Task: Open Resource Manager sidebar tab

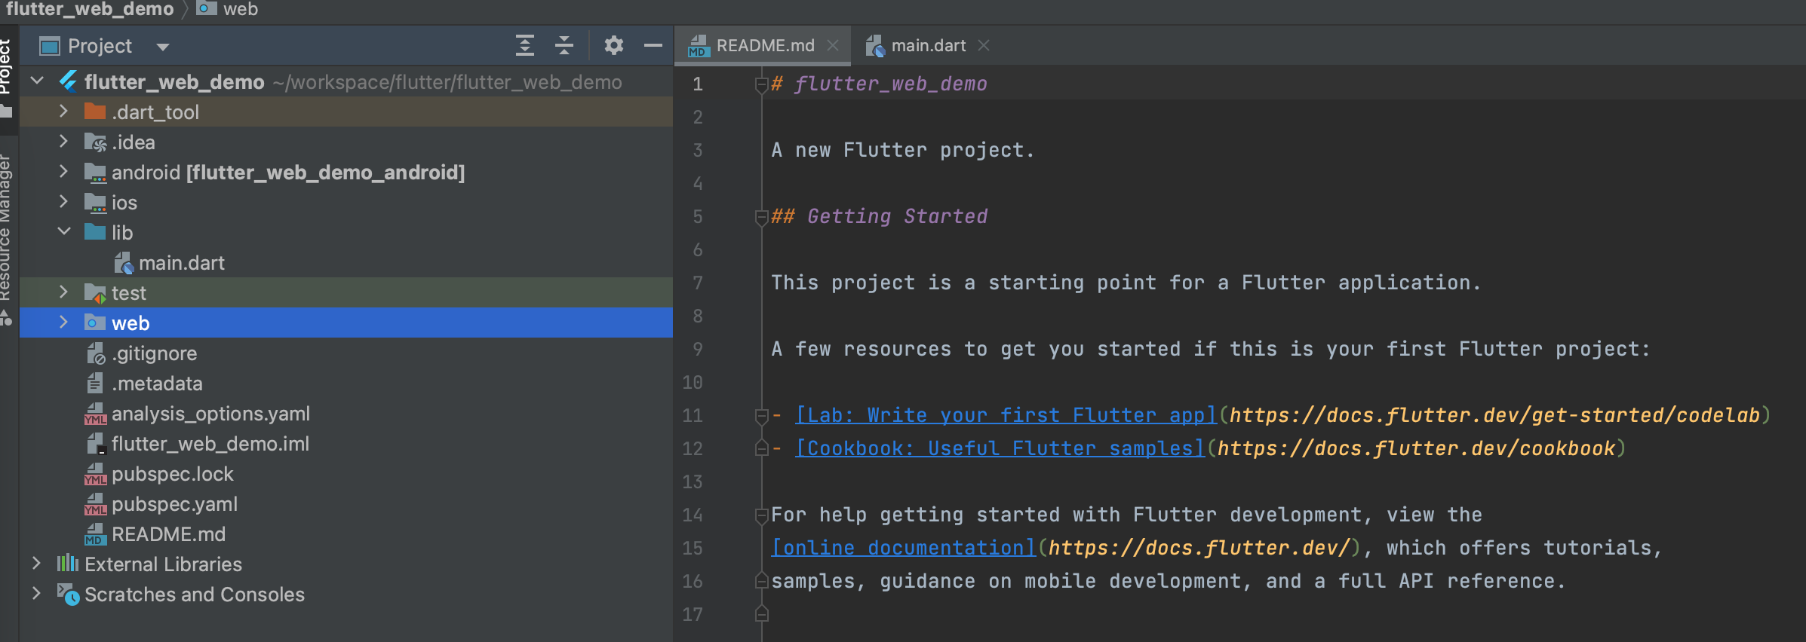Action: click(x=6, y=226)
